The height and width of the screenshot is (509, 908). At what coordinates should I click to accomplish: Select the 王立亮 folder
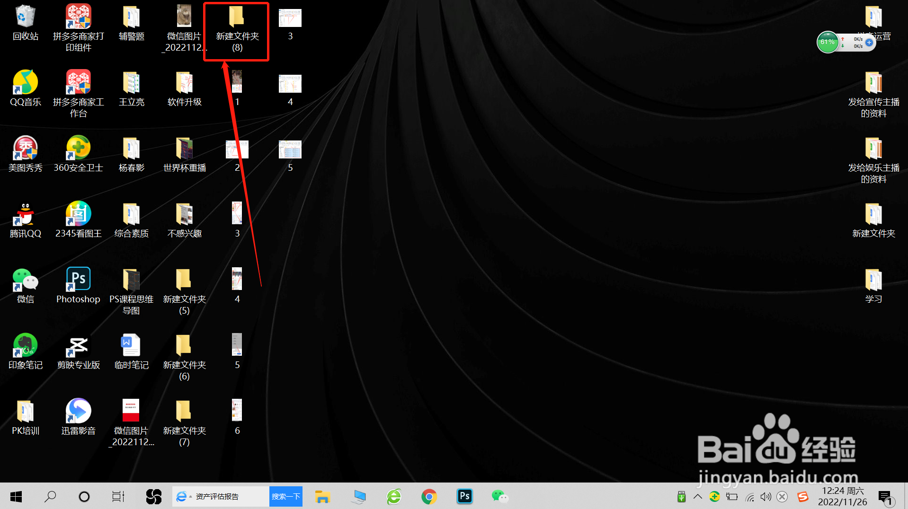(x=132, y=89)
